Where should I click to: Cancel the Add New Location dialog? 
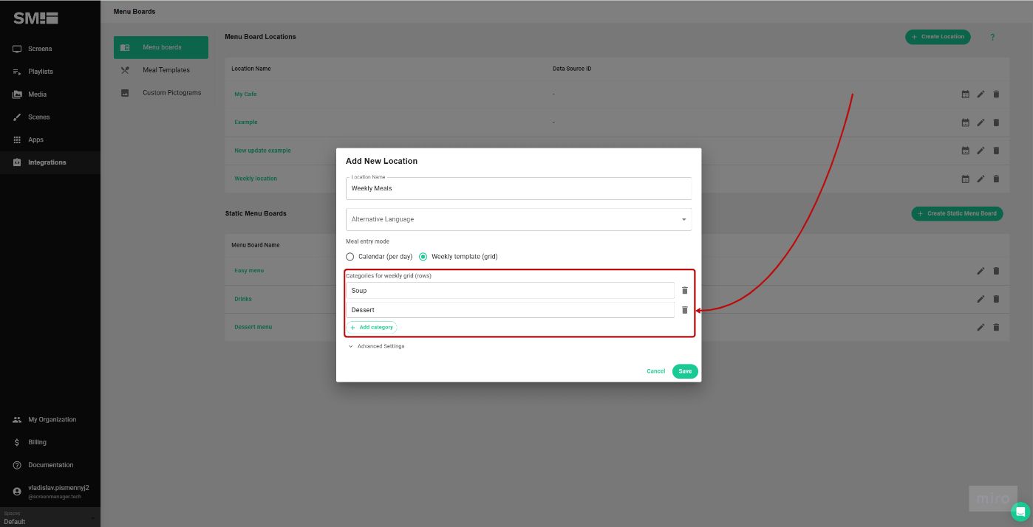(655, 371)
